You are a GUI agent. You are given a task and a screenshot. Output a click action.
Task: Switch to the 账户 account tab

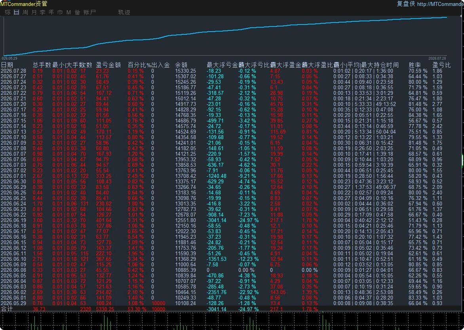click(x=89, y=12)
